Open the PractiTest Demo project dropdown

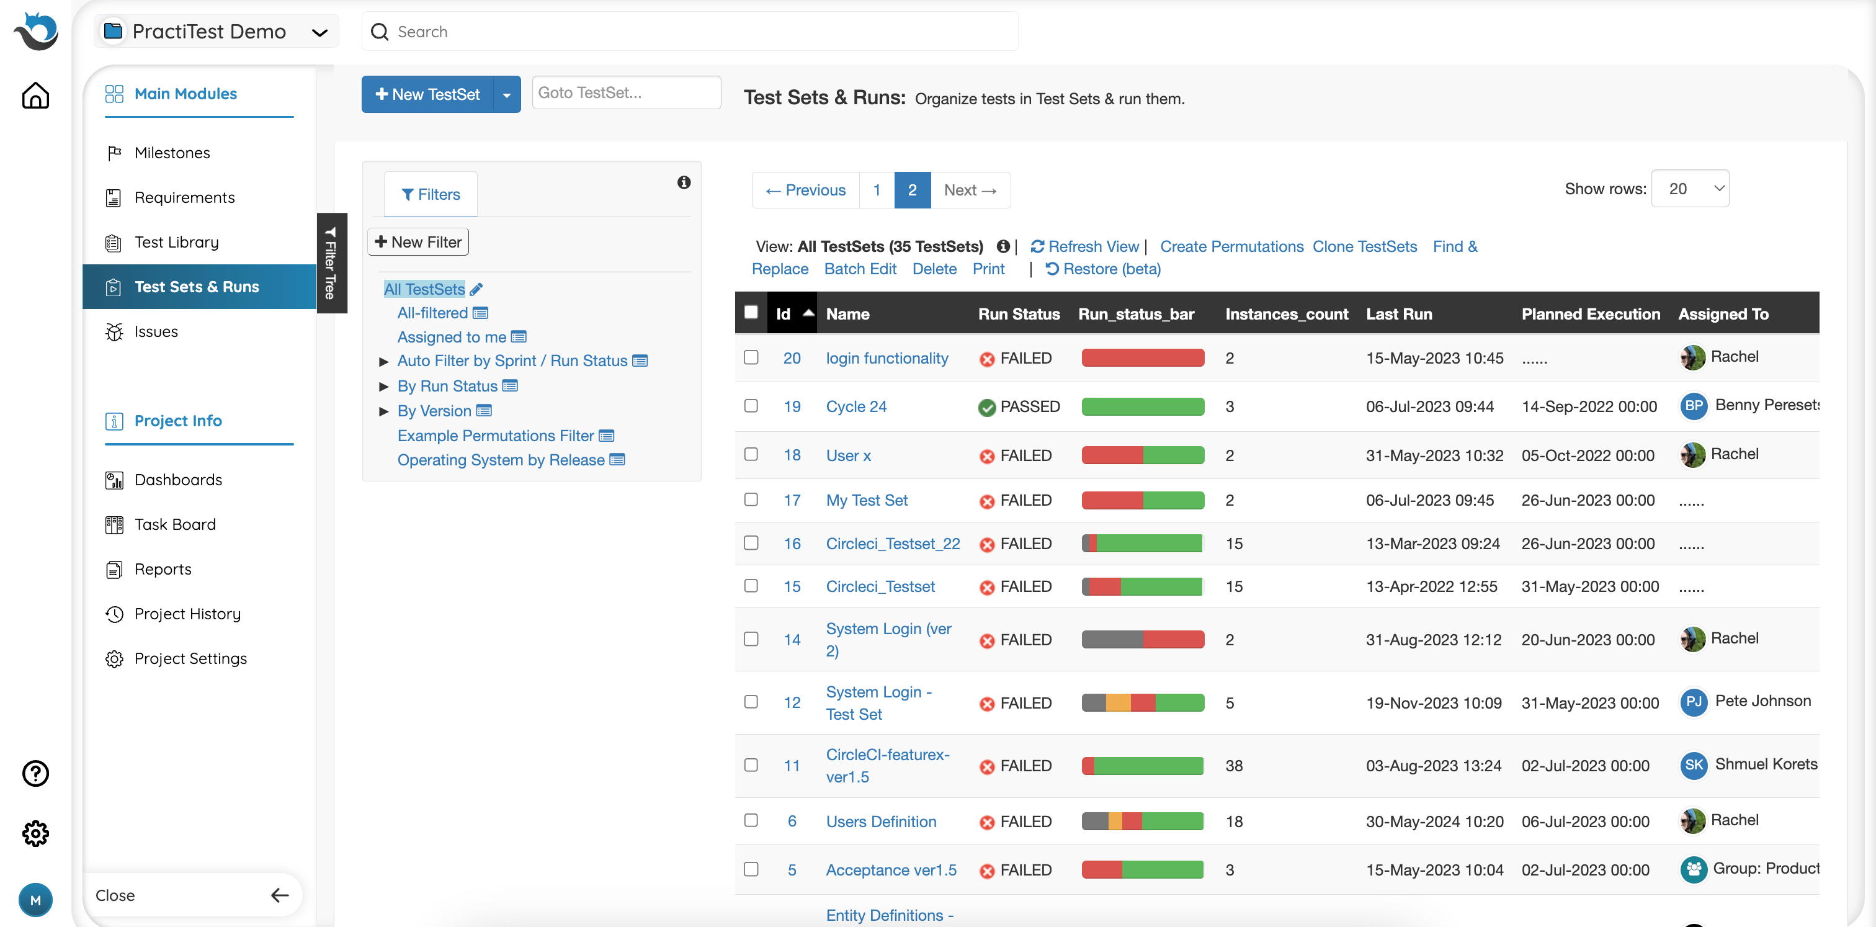(217, 31)
